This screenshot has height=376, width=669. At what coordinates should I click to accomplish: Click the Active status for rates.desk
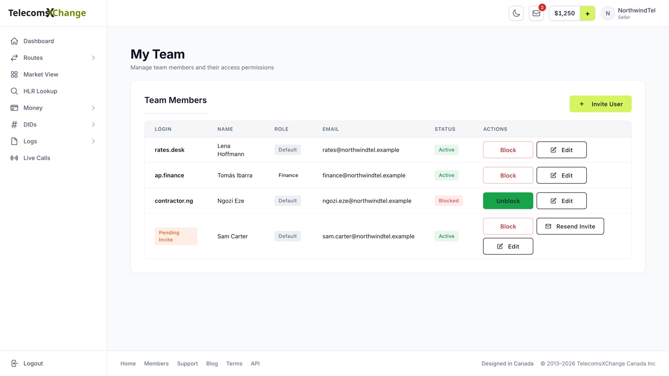click(447, 150)
